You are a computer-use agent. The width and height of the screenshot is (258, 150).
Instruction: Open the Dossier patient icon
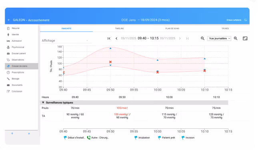point(8,53)
